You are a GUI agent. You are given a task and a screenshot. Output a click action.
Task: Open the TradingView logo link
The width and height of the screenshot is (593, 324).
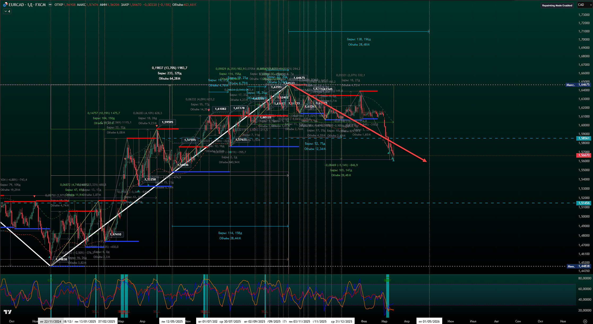coord(8,312)
